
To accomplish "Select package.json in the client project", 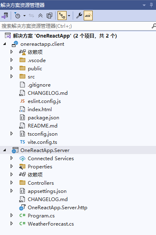I will [43, 118].
